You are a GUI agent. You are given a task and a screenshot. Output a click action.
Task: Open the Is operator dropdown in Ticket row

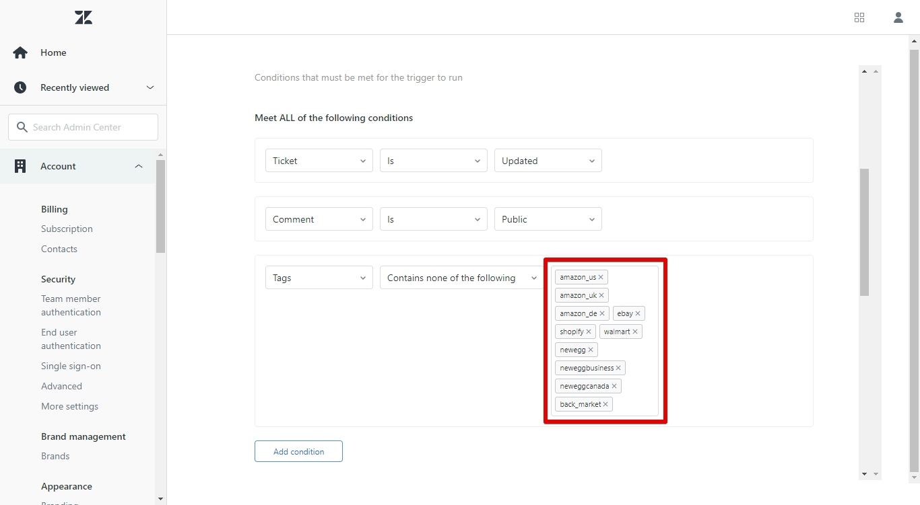434,161
